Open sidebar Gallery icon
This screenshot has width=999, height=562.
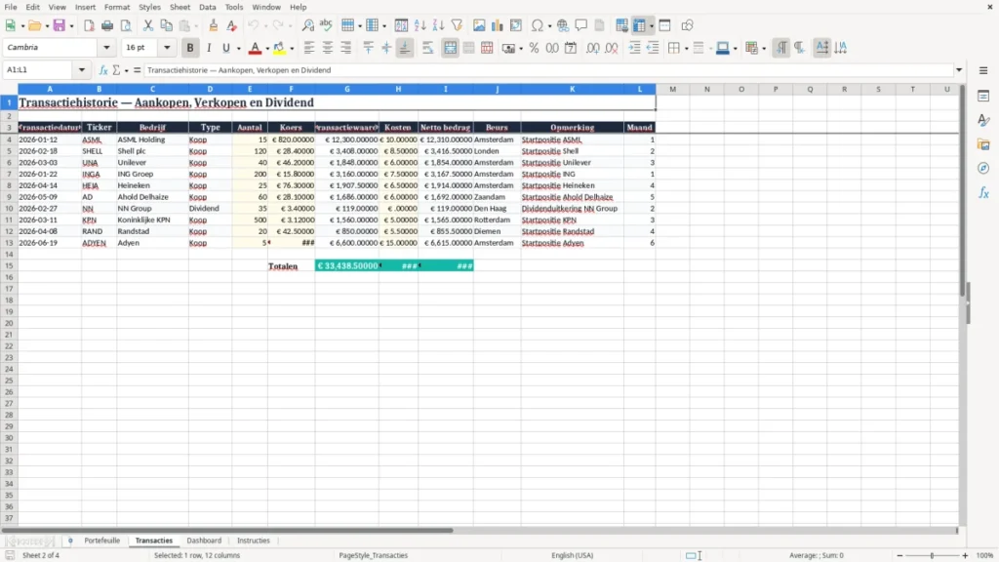tap(983, 144)
